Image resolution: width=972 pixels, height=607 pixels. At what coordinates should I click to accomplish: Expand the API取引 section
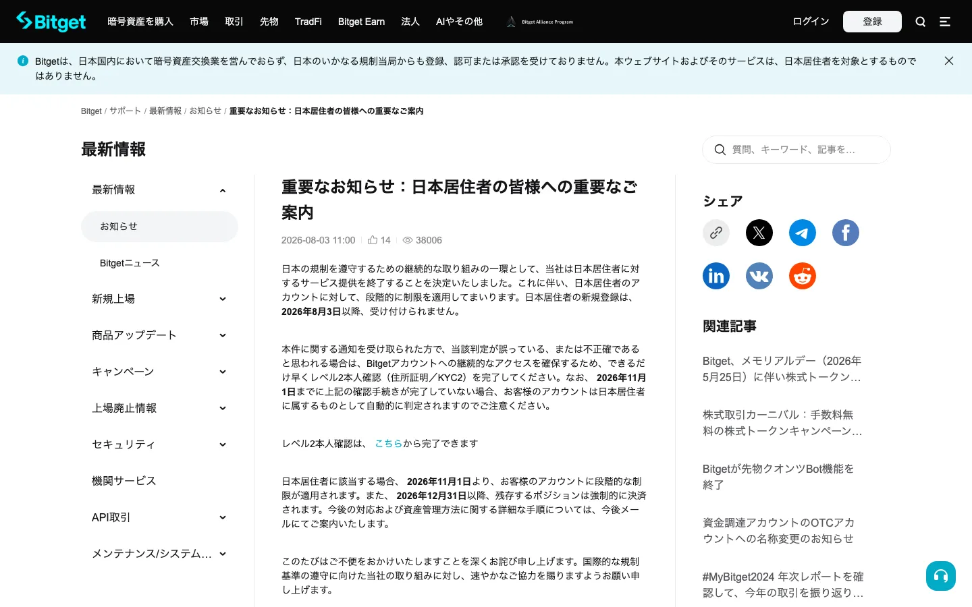[x=223, y=517]
